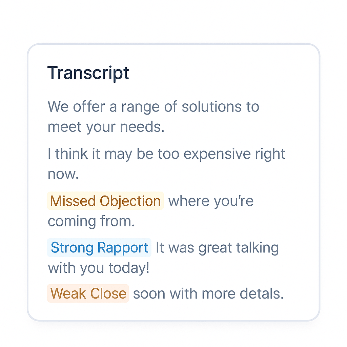Select the Strong Rapport label

click(99, 248)
